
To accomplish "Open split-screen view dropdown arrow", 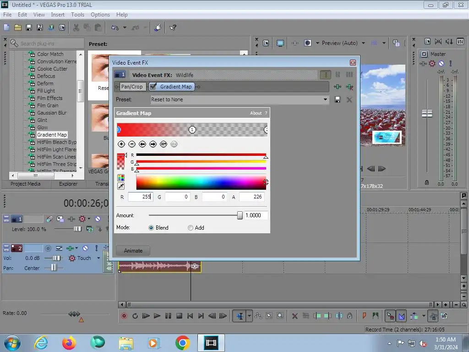I will (317, 43).
